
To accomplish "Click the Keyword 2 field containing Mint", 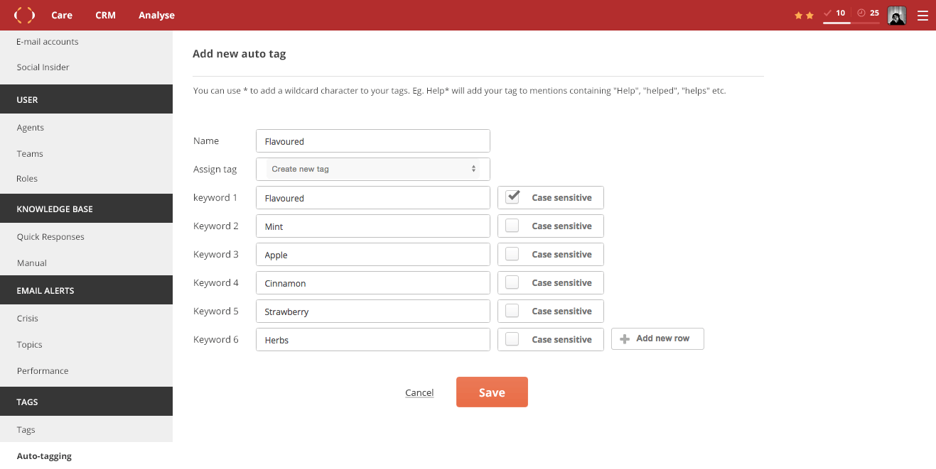I will coord(373,226).
